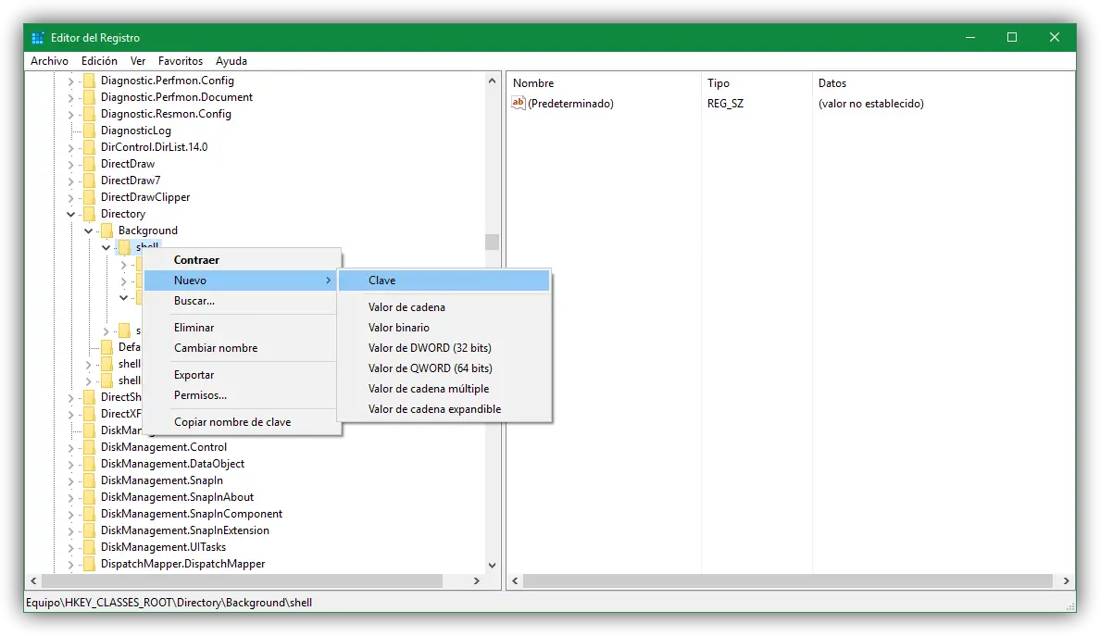Expand the DiskManagement.Control key

pyautogui.click(x=71, y=448)
